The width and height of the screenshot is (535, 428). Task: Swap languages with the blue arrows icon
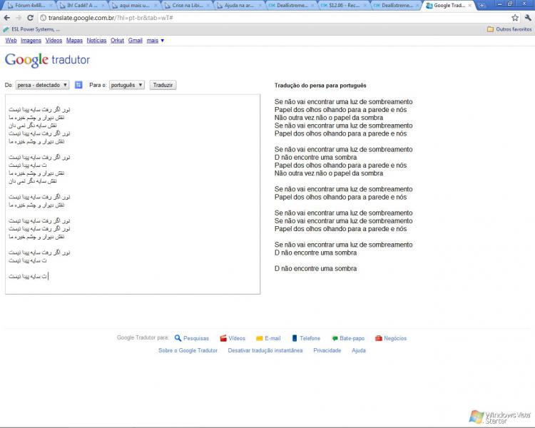(78, 85)
